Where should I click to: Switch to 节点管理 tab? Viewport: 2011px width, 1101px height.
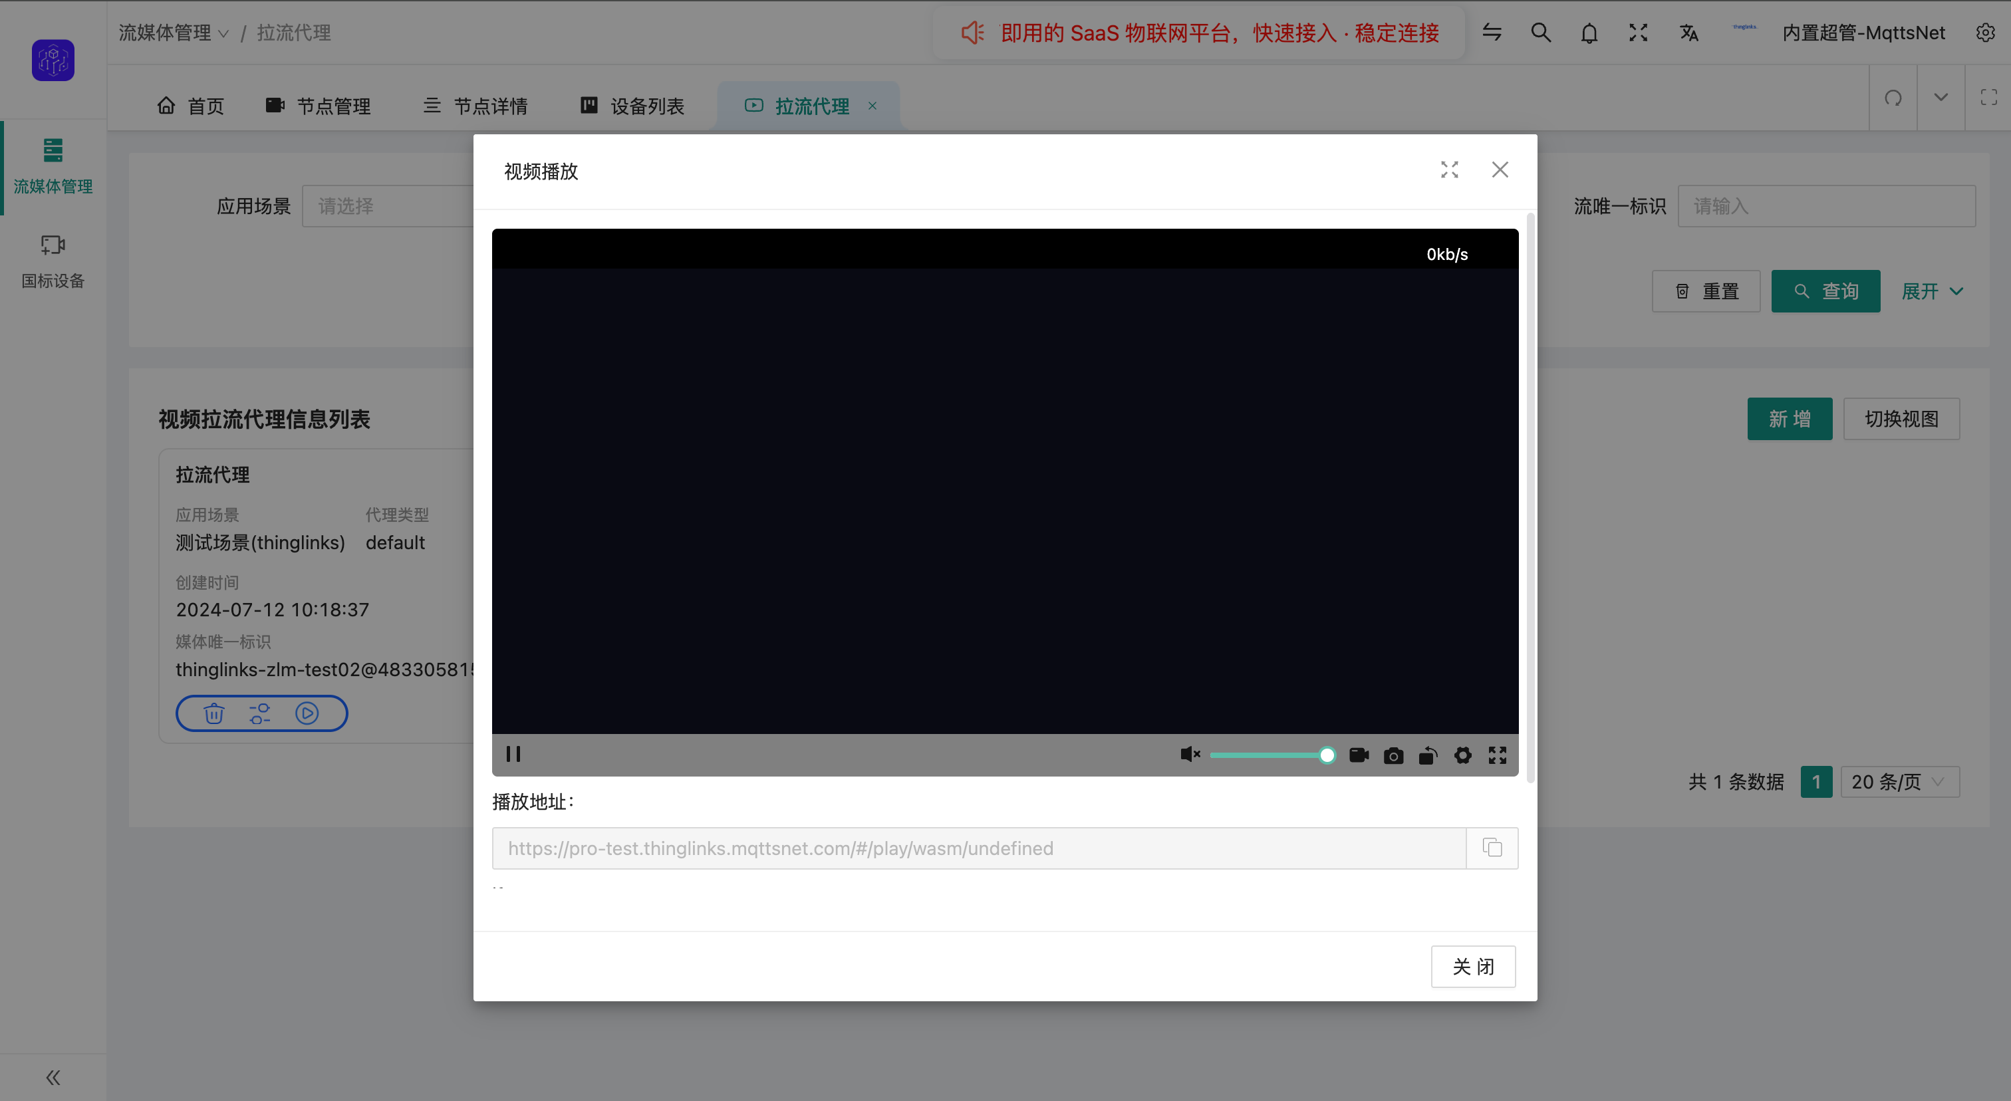(319, 105)
